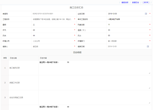Screen dimensions: 153x110
Task: Click the bottom textarea containing value 88
Action: click(x=95, y=108)
